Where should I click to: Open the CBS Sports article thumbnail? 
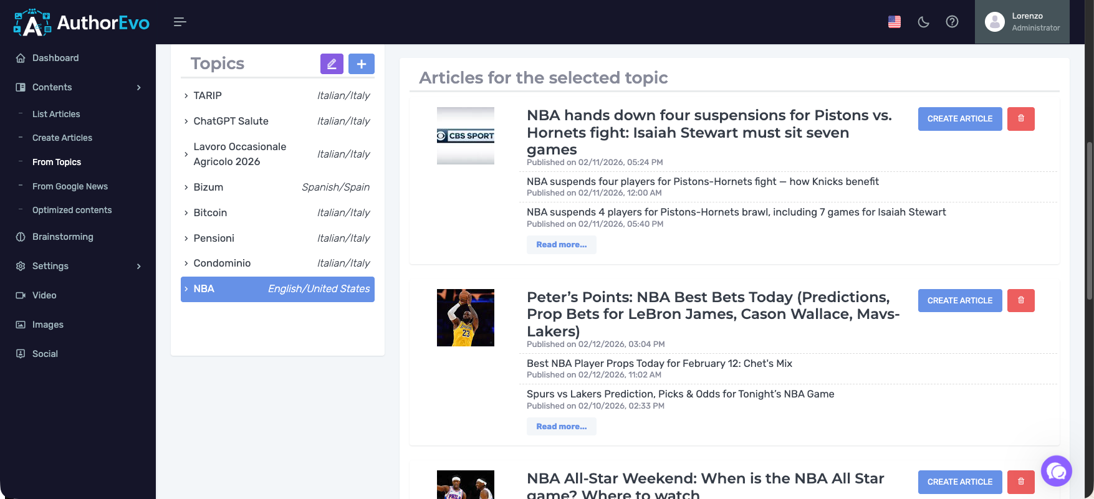point(466,136)
